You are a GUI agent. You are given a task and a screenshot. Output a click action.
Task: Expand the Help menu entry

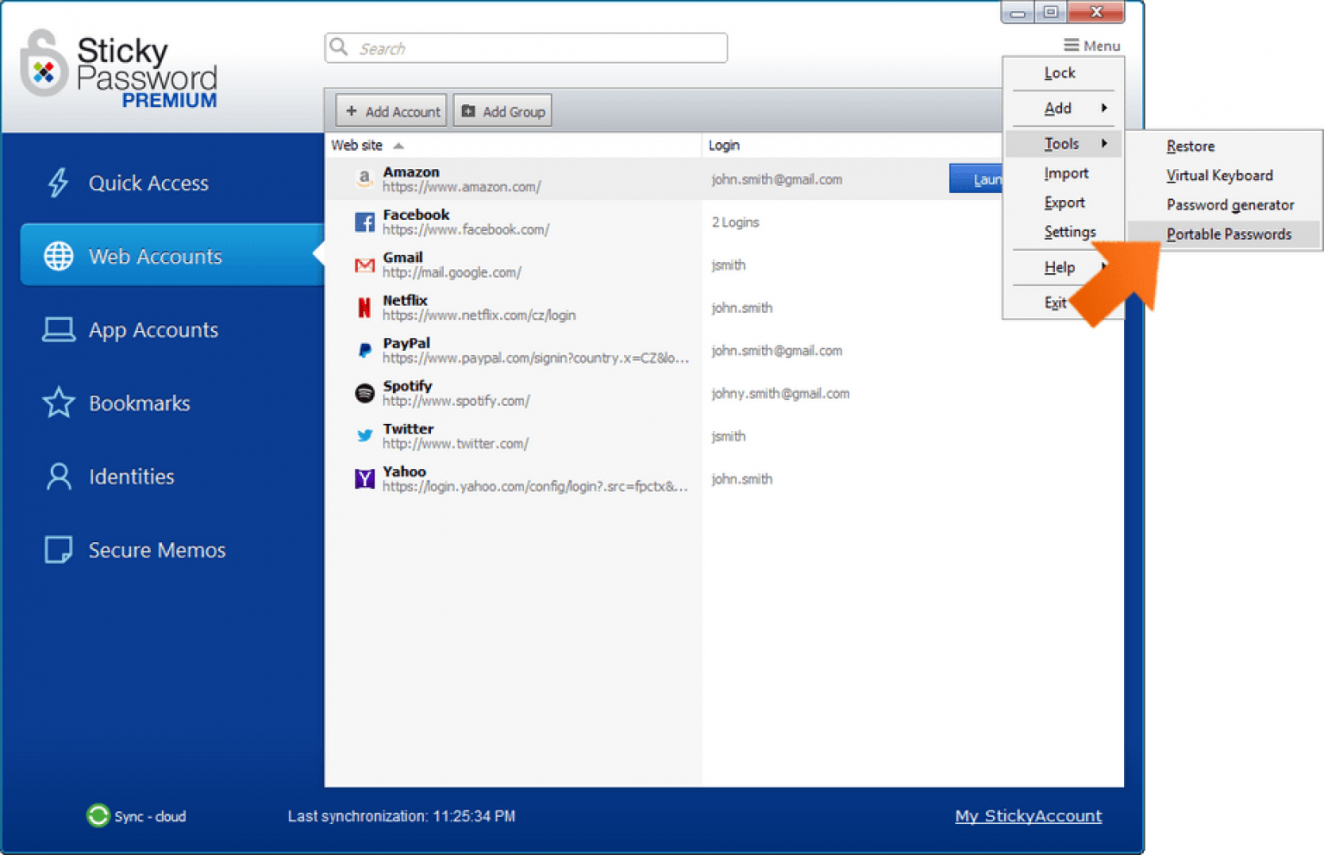1059,267
